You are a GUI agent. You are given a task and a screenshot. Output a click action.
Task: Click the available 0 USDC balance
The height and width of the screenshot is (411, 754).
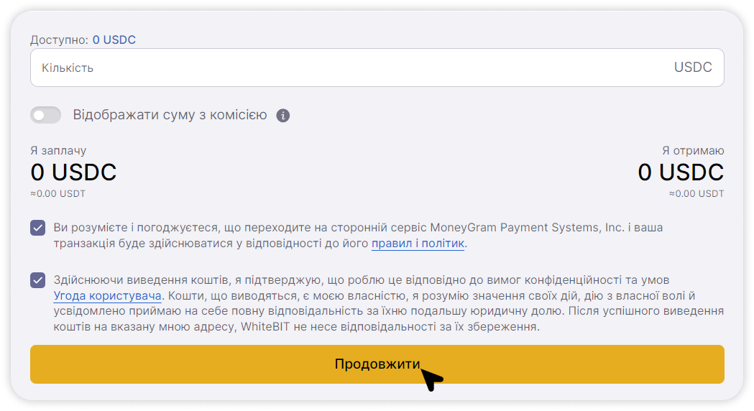(x=114, y=40)
